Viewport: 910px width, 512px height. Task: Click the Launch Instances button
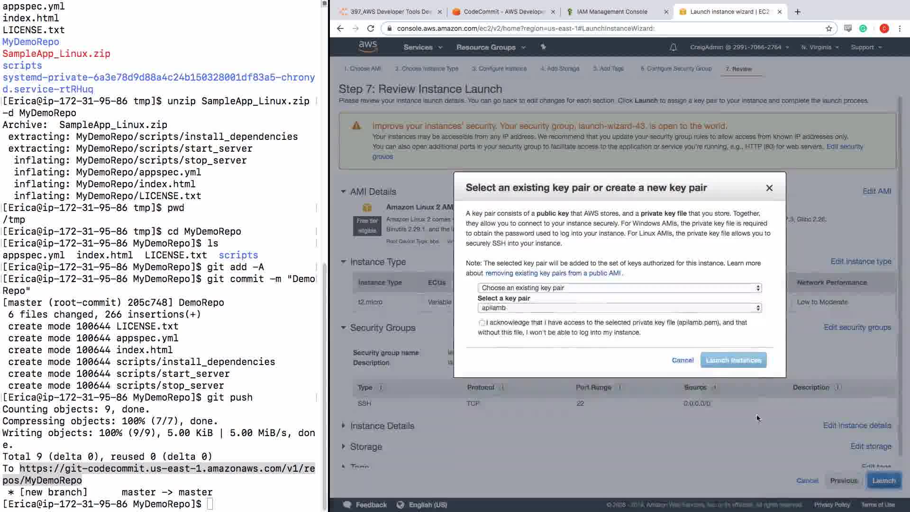(733, 360)
